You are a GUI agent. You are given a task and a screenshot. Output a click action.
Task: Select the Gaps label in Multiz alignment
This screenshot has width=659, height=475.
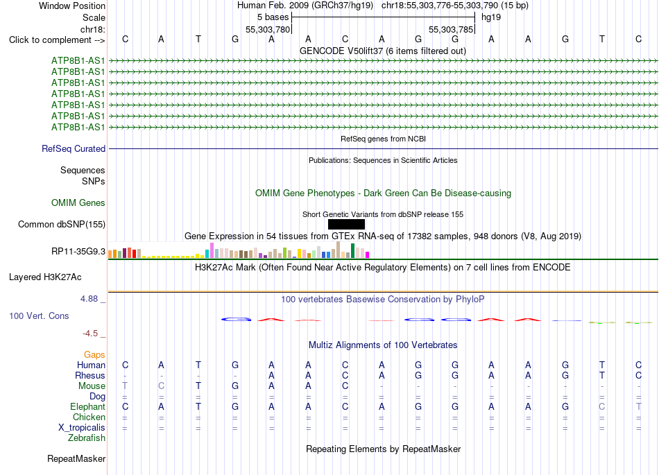pos(94,355)
